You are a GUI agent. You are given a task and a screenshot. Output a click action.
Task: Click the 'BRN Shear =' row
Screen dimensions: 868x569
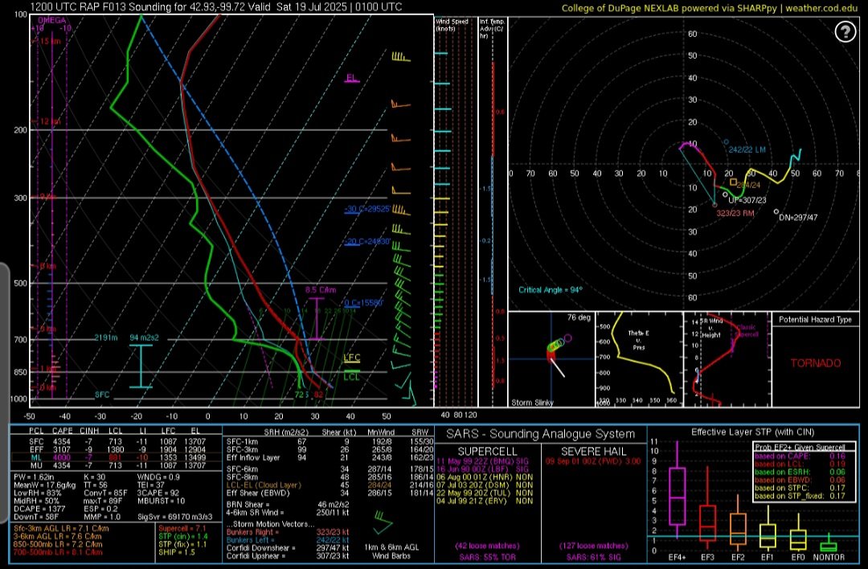tap(288, 505)
